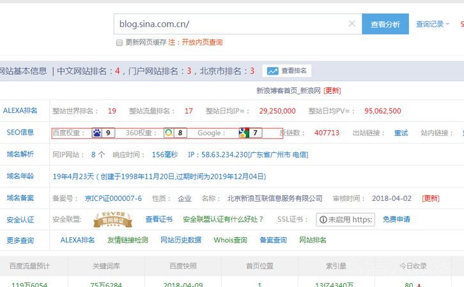This screenshot has width=464, height=287.
Task: Open ALEXA排名 under 更多查询
Action: (77, 240)
